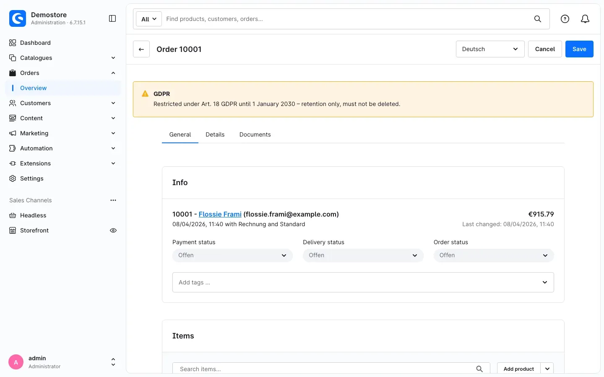Toggle Storefront eye visibility icon

113,230
